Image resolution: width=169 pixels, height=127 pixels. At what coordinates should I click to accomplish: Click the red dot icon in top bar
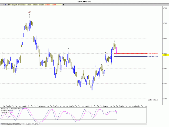coord(1,5)
